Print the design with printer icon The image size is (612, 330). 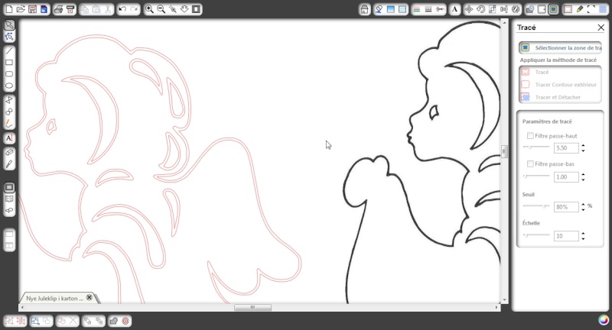pos(59,9)
